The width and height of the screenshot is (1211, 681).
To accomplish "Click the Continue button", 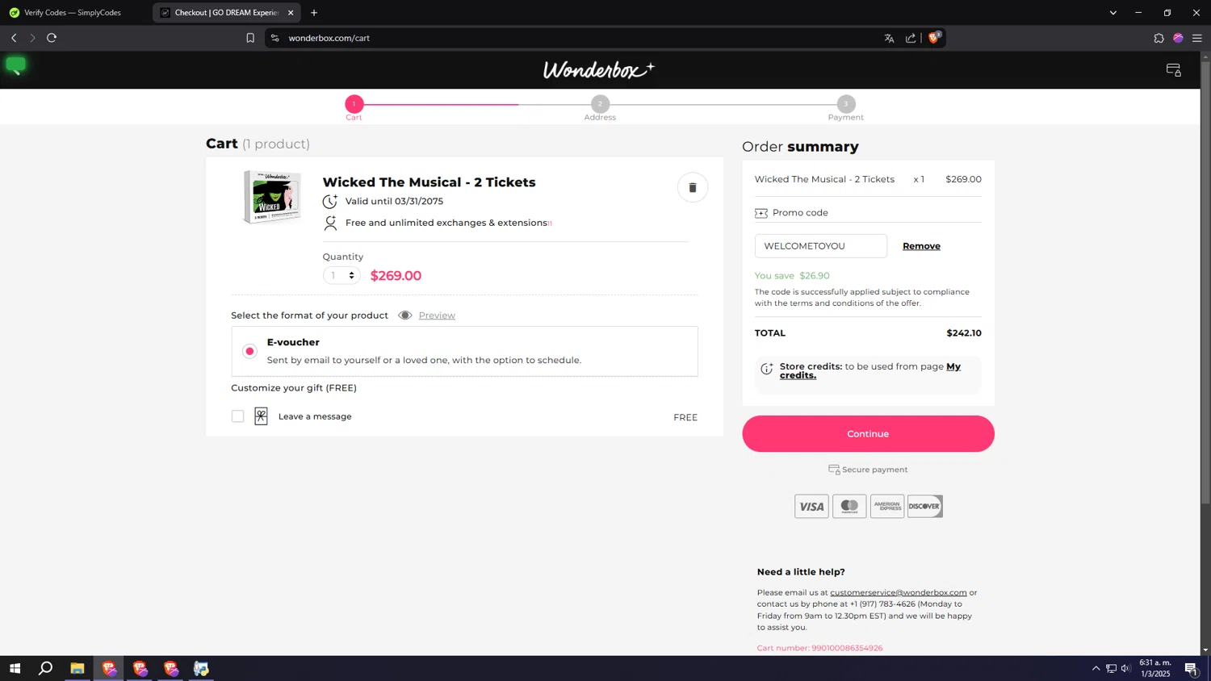I will coord(868,434).
